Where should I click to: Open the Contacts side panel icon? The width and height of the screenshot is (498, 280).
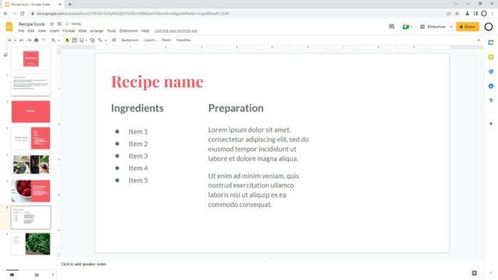tap(491, 86)
